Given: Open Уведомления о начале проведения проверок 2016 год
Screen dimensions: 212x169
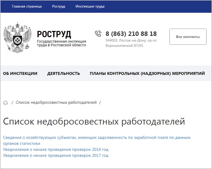Looking at the screenshot, I should click(x=55, y=149).
